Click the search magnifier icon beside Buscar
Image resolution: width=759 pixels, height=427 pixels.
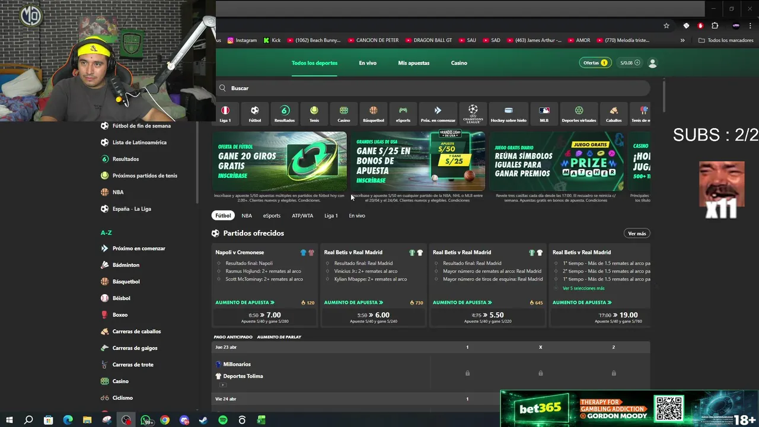(x=222, y=88)
